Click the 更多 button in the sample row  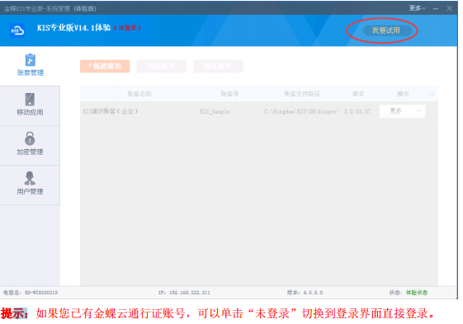395,111
